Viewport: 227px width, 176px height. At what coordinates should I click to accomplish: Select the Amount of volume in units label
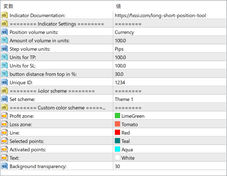pyautogui.click(x=40, y=41)
